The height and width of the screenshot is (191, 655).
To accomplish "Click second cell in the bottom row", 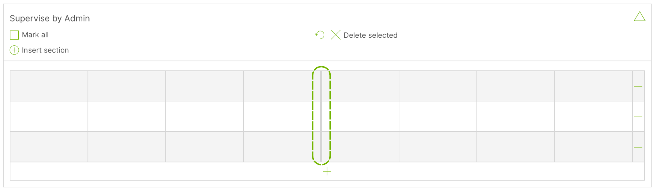I will (x=127, y=147).
